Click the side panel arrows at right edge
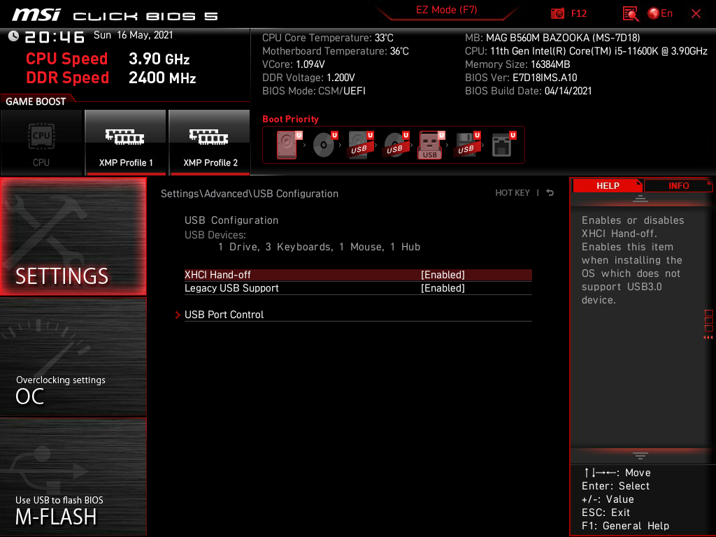The width and height of the screenshot is (716, 537). coord(708,338)
